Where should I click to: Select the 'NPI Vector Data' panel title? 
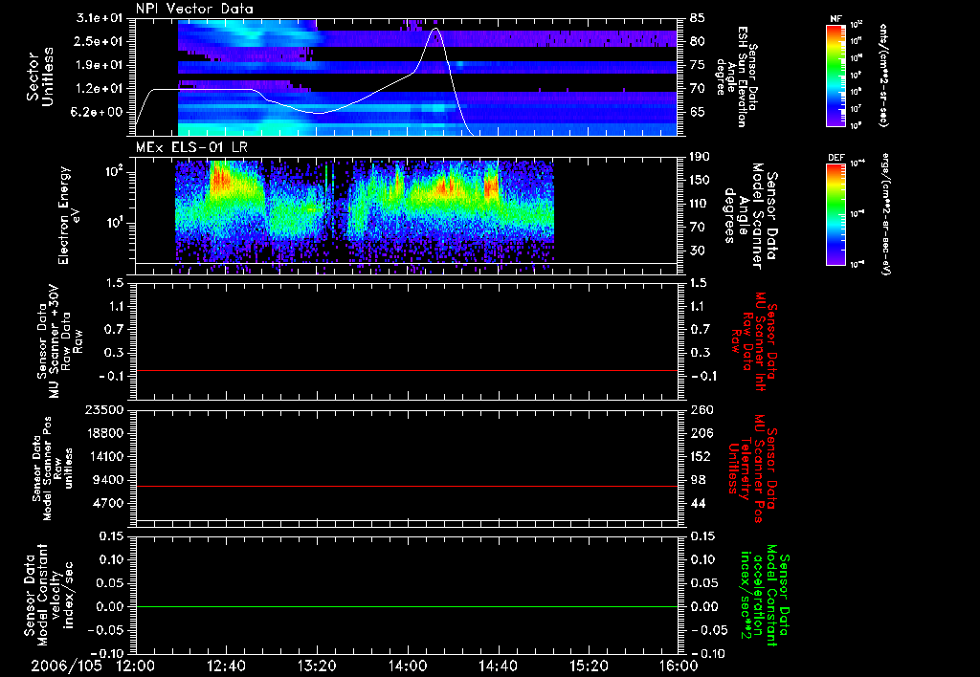click(x=194, y=9)
